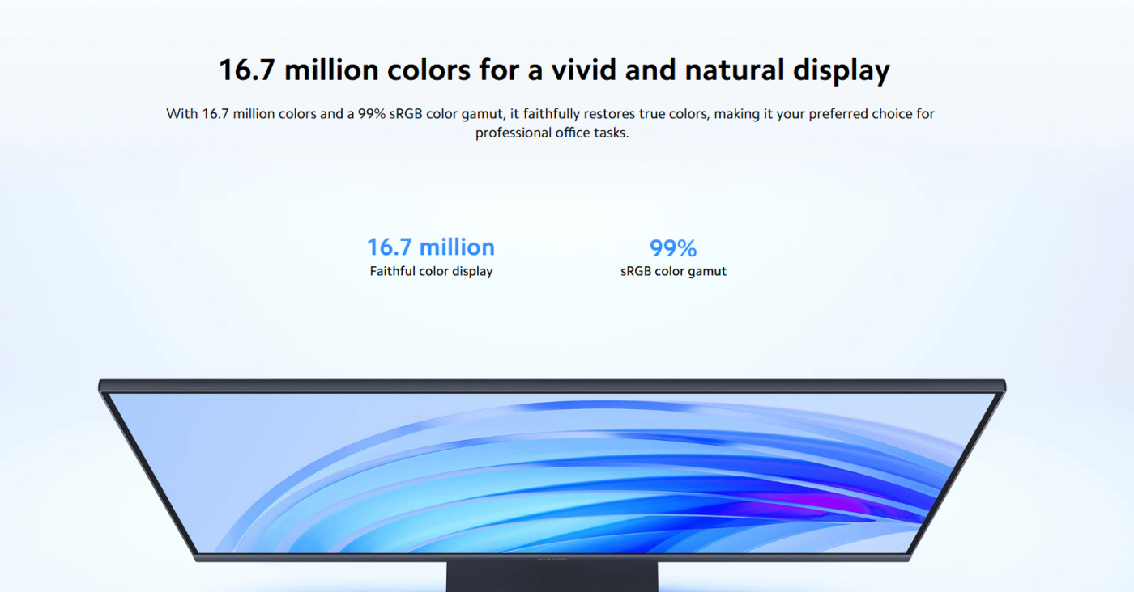The height and width of the screenshot is (592, 1134).
Task: Click the monitor's top bezel edge
Action: (552, 385)
